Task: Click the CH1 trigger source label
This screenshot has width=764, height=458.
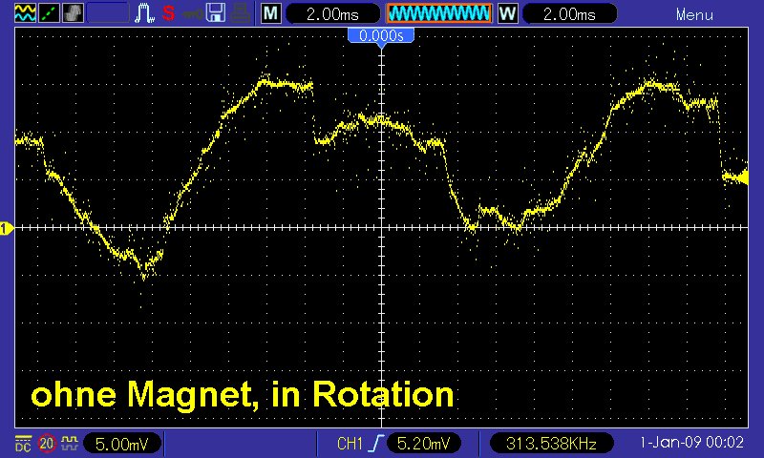Action: tap(350, 444)
